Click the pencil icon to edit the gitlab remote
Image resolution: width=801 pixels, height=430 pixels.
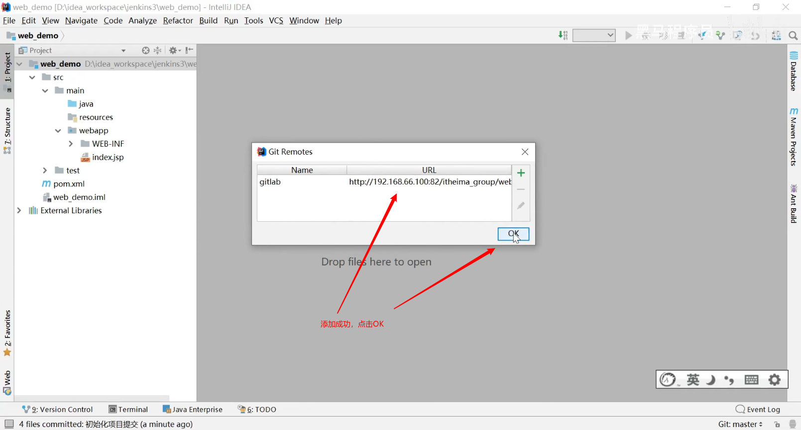521,205
